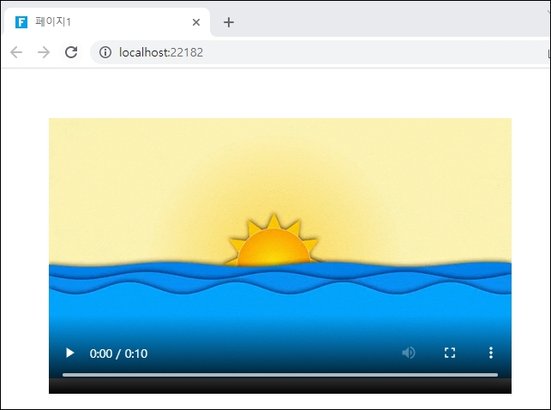The height and width of the screenshot is (410, 551).
Task: Click the 0:00 / 0:10 time display
Action: click(x=118, y=354)
